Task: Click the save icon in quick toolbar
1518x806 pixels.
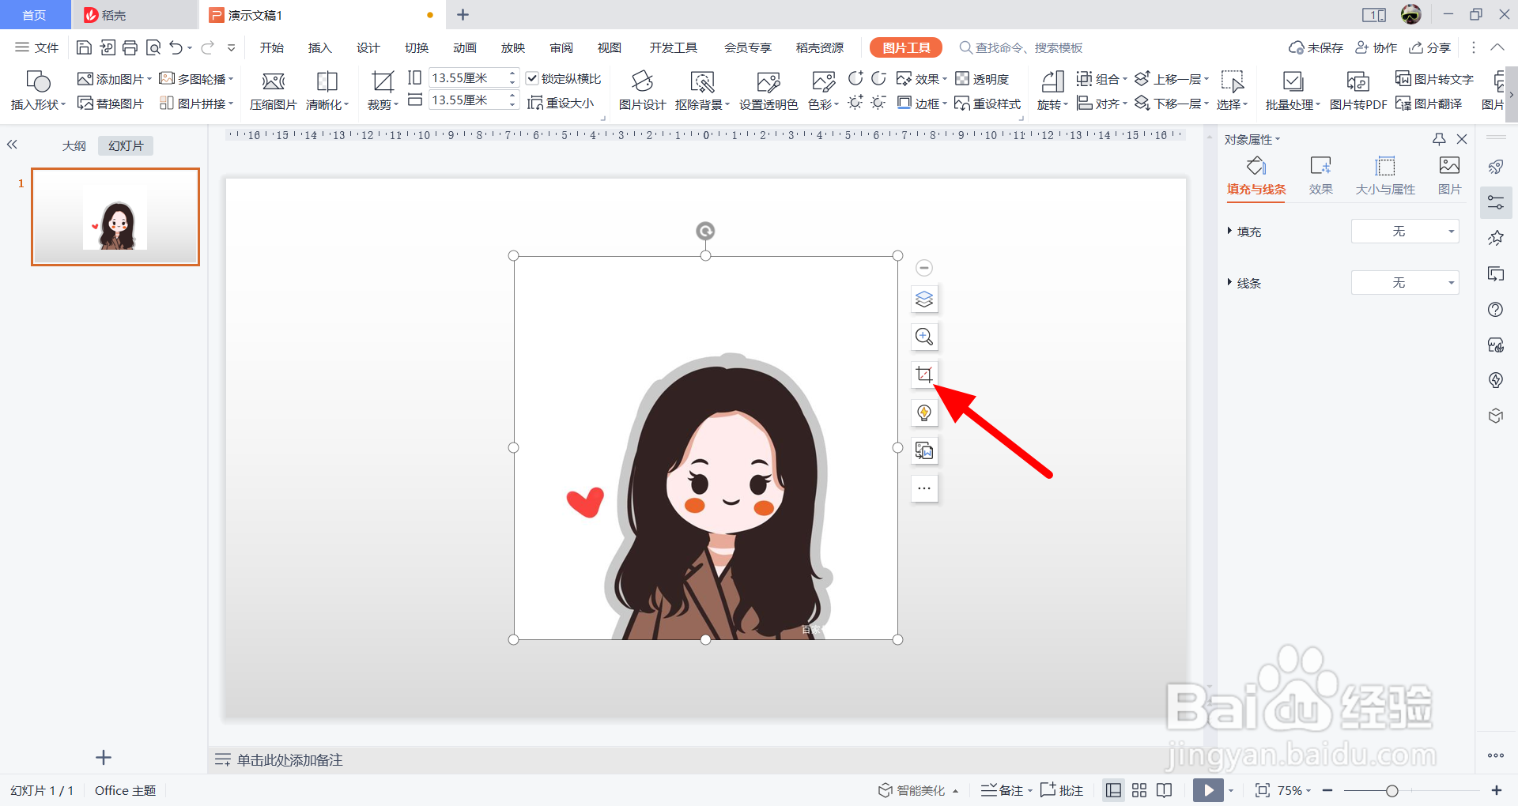Action: 84,48
